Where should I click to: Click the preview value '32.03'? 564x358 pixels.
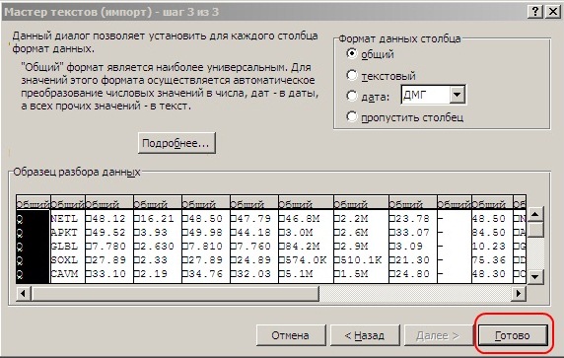253,273
